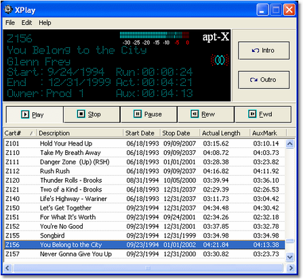The width and height of the screenshot is (303, 280).
Task: Select Thunder Rolls - Brooks row
Action: (144, 181)
